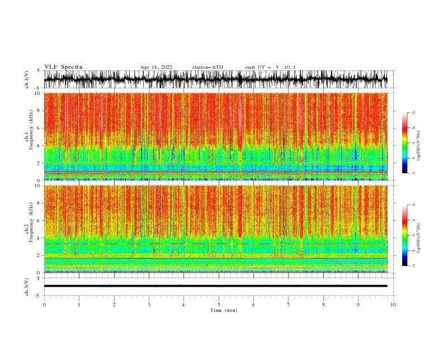This screenshot has width=443, height=342.
Task: Click the ch.1 PSD color bar
Action: pos(404,142)
